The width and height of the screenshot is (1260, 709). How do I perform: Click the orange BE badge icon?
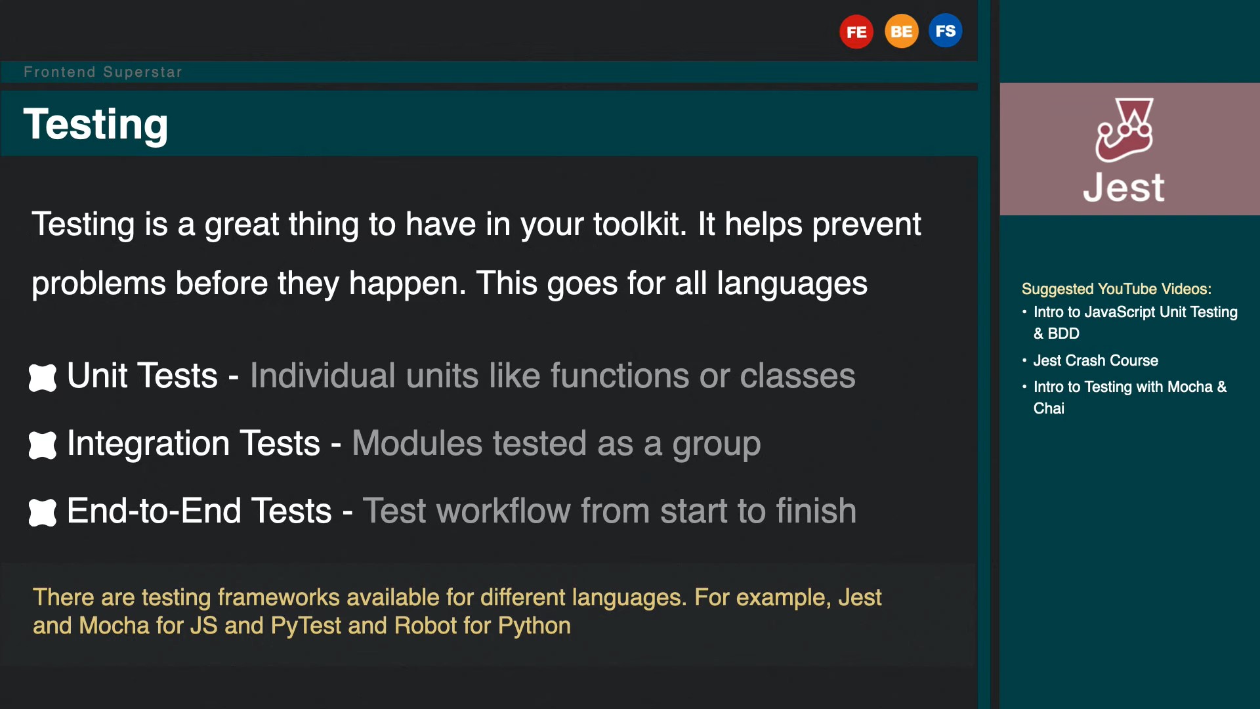point(901,32)
